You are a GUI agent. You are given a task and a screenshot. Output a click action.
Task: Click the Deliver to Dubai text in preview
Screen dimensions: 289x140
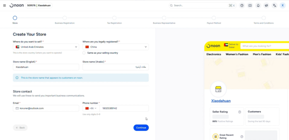click(233, 46)
